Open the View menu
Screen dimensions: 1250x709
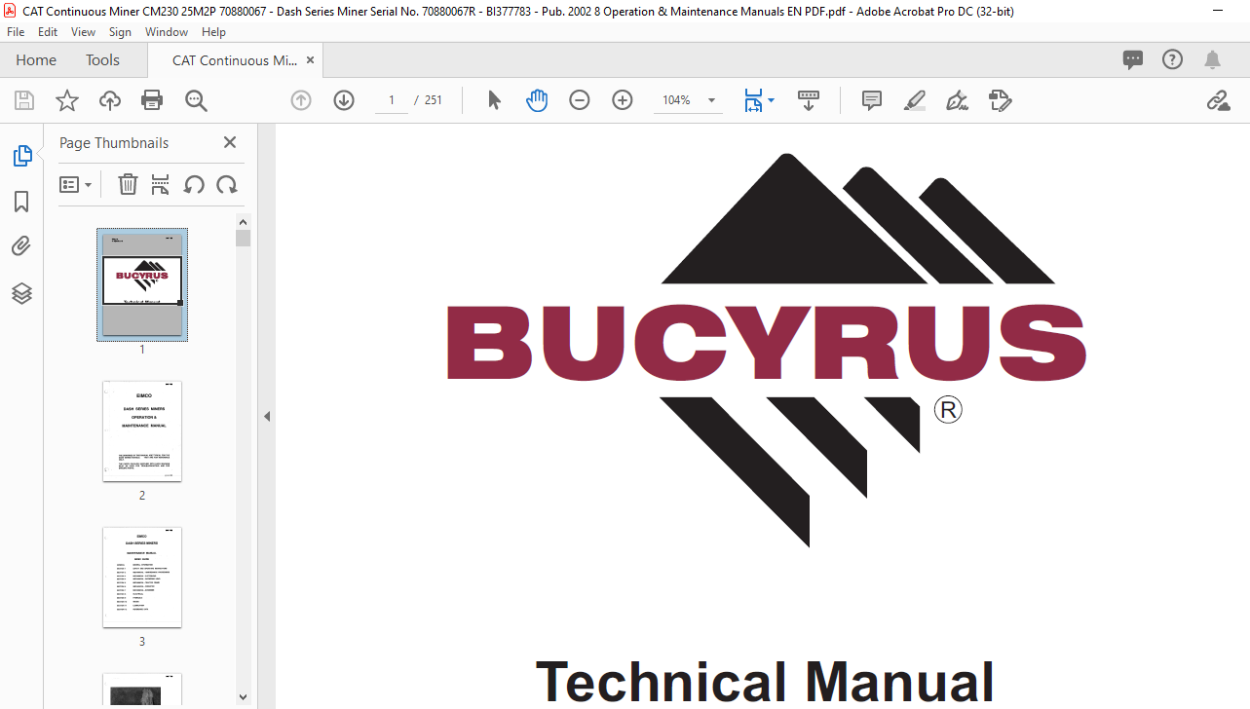point(83,32)
